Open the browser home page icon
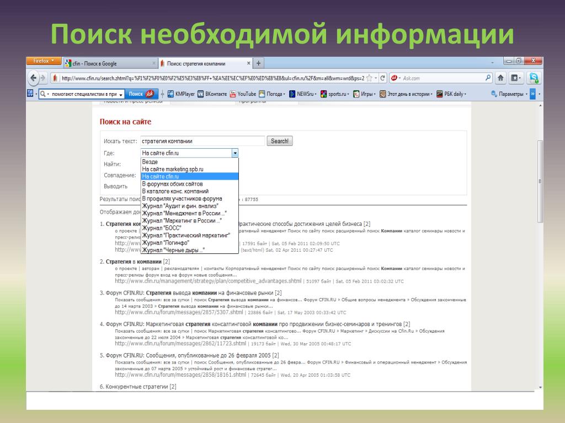 [500, 78]
